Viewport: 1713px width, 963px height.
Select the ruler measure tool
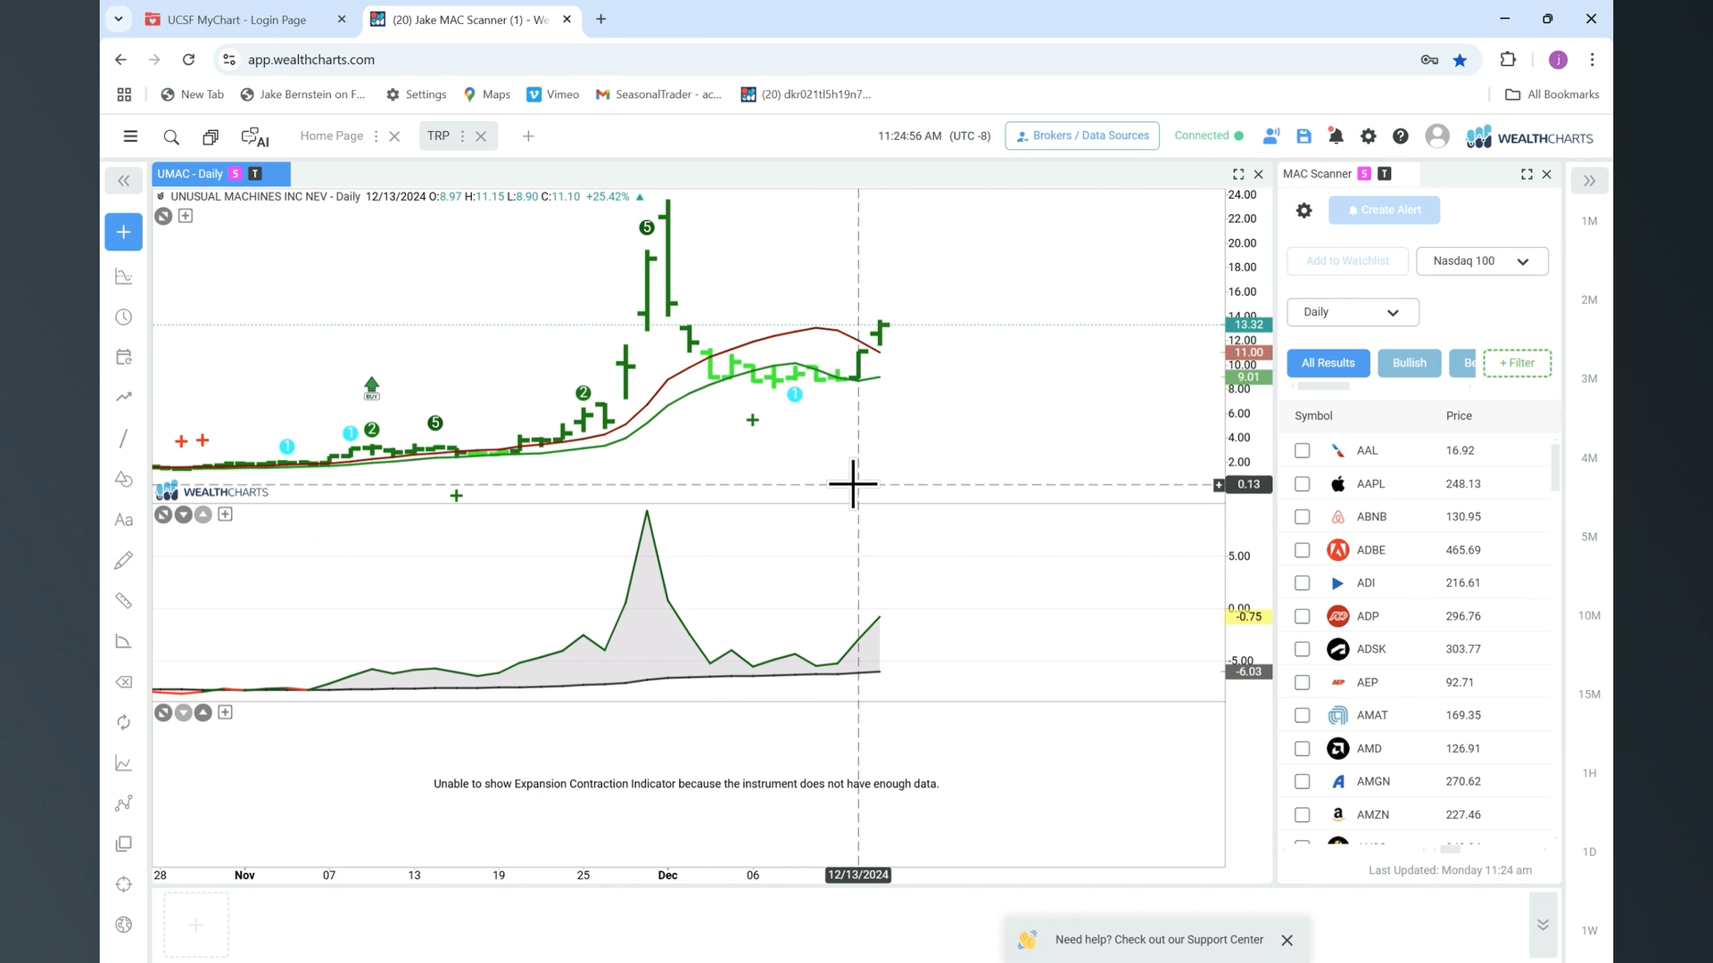(x=124, y=601)
